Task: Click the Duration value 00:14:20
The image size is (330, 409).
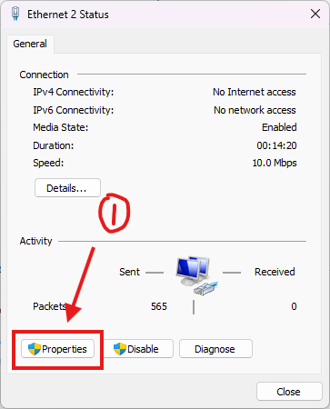Action: [276, 145]
